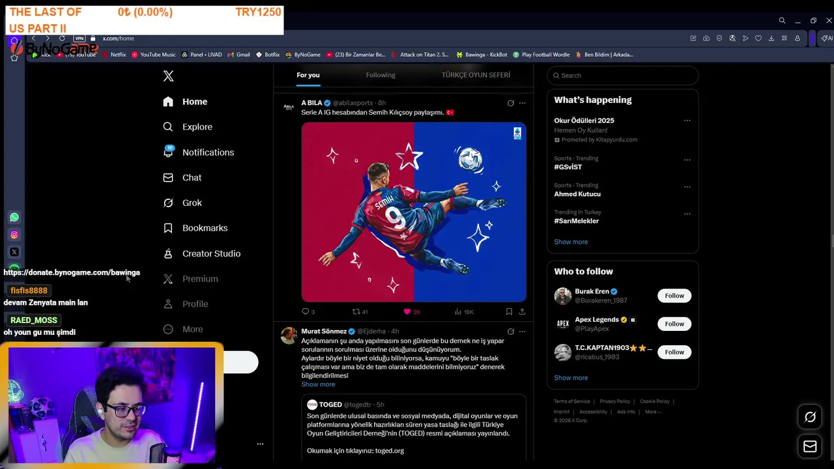Open the Gmail bookmark
The height and width of the screenshot is (469, 834).
[x=239, y=55]
